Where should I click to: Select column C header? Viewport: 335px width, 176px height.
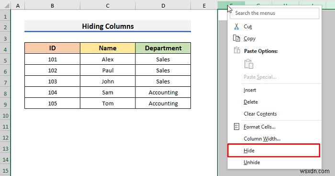(x=108, y=6)
